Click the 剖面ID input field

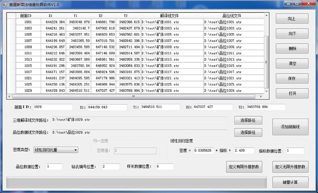tap(53, 107)
